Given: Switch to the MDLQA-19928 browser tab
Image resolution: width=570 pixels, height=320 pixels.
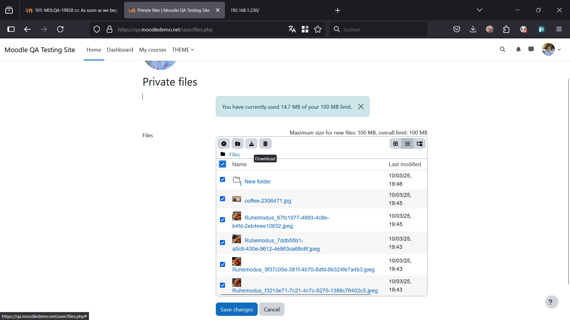Looking at the screenshot, I should [x=71, y=10].
